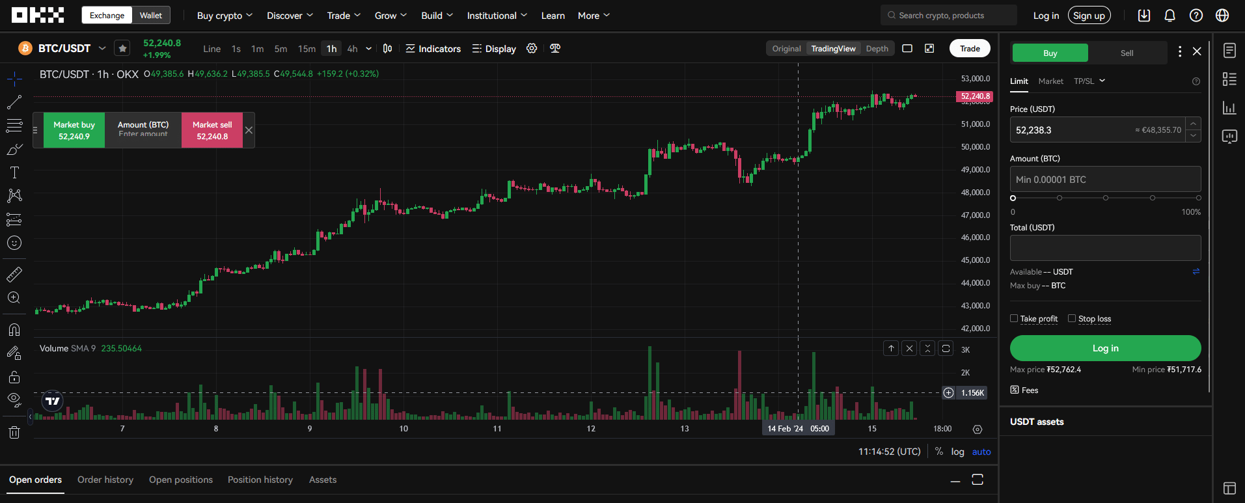Open the TP/SL order type dropdown
Screen dimensions: 1245x503
pyautogui.click(x=1089, y=81)
